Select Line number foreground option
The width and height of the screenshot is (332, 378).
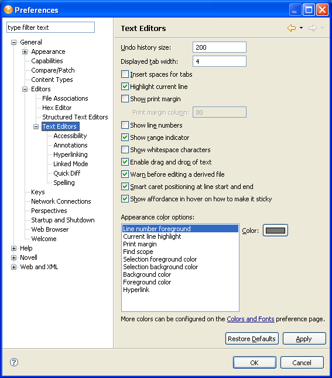point(180,229)
